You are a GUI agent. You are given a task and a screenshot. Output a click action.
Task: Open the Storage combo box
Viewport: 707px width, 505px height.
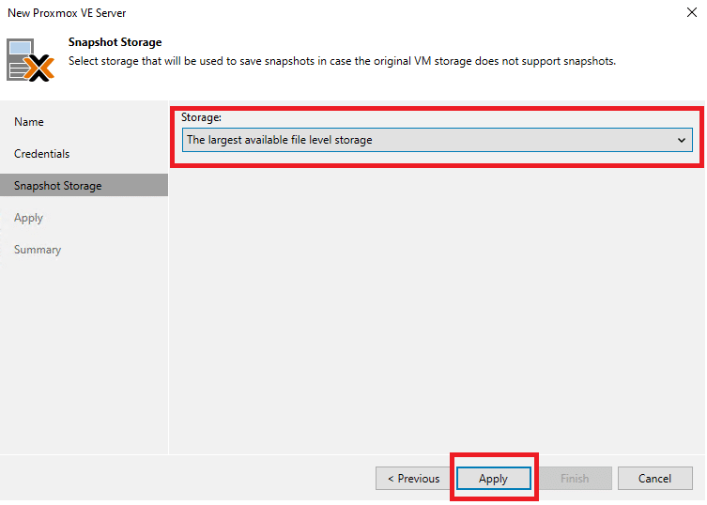tap(437, 140)
